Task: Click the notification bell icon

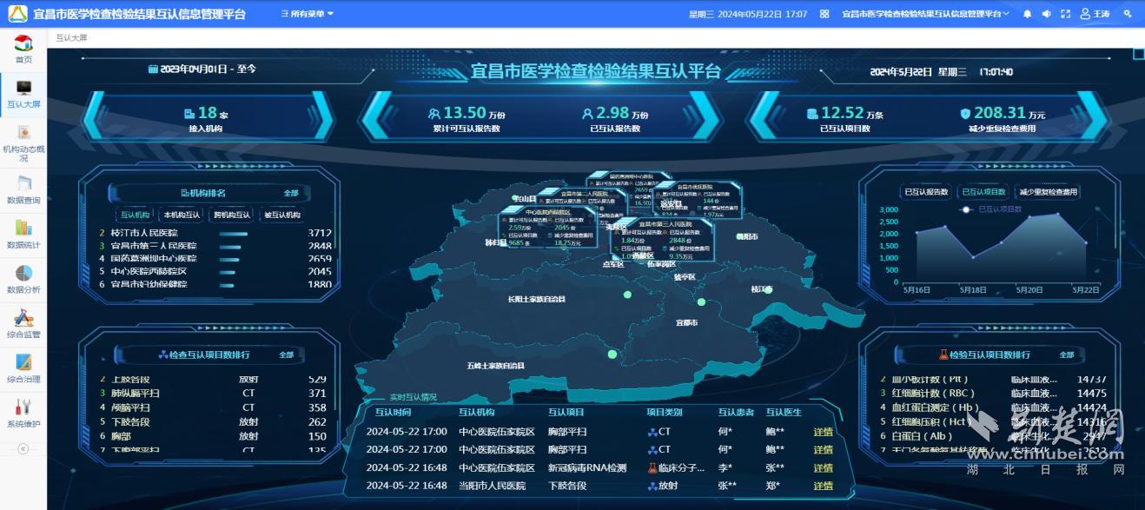Action: click(x=1028, y=14)
